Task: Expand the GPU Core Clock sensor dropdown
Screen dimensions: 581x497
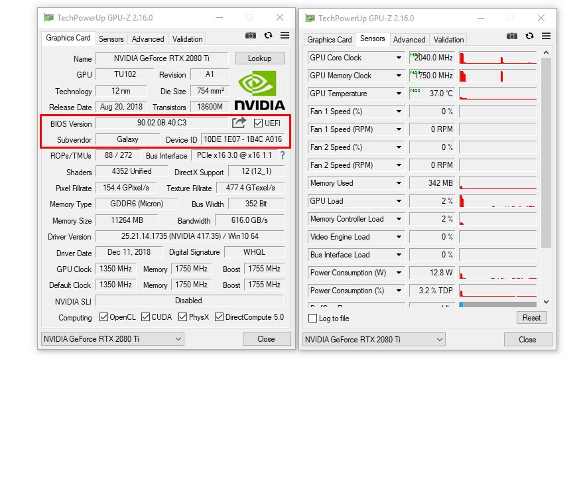Action: (x=399, y=58)
